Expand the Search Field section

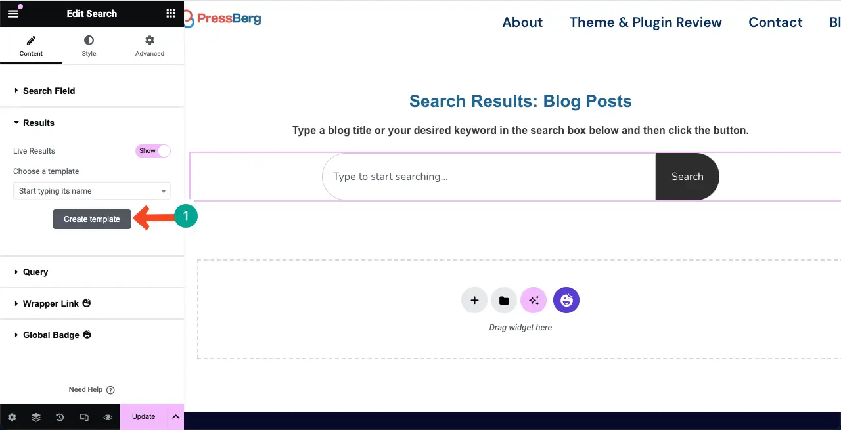pos(48,91)
